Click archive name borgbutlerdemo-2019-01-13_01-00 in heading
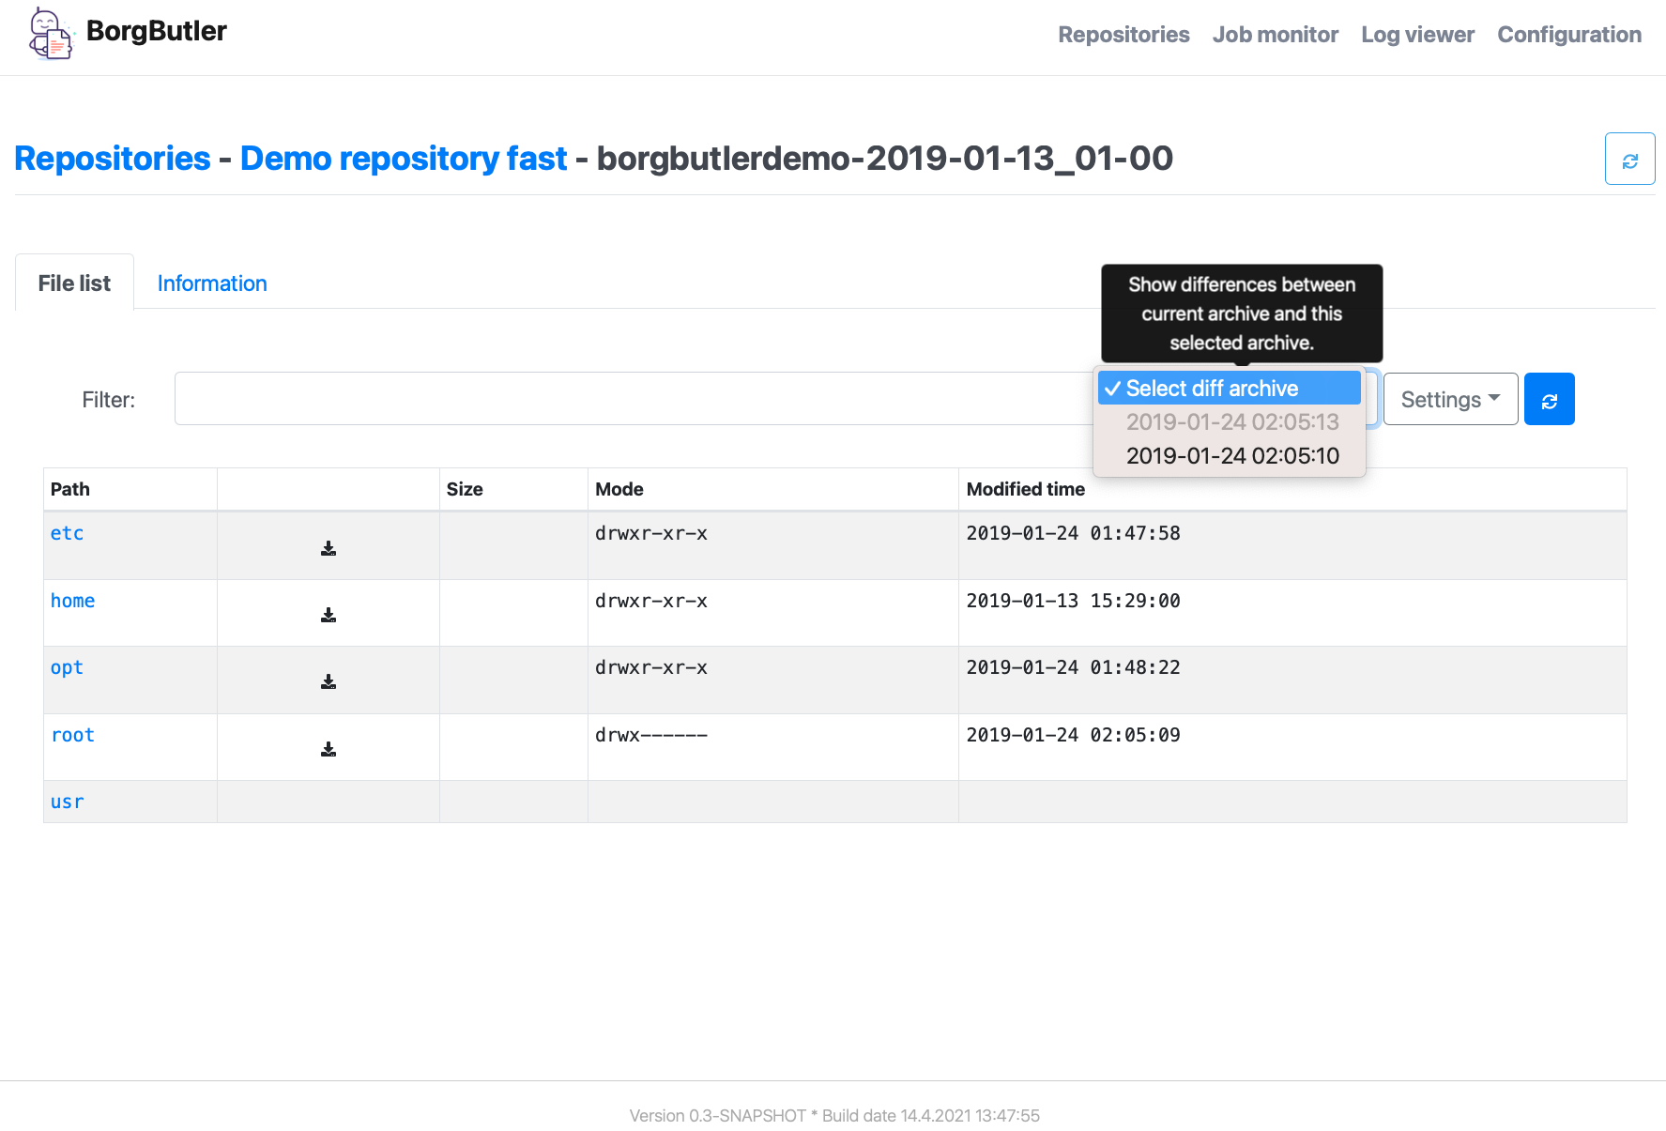Image resolution: width=1666 pixels, height=1131 pixels. (x=885, y=159)
